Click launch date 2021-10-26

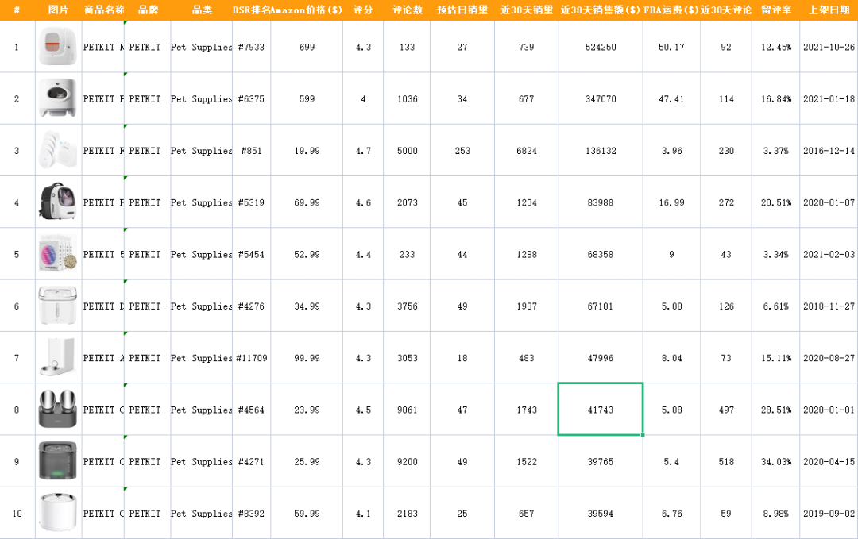pyautogui.click(x=829, y=47)
